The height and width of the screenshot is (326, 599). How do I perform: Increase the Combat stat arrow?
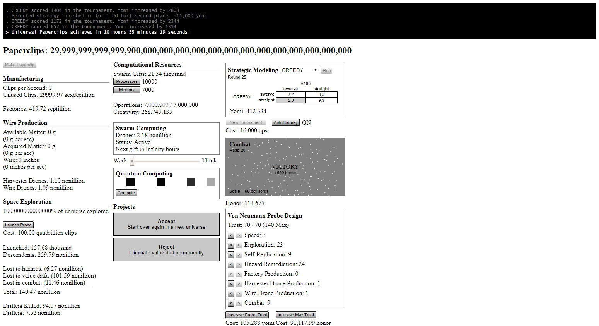(239, 303)
